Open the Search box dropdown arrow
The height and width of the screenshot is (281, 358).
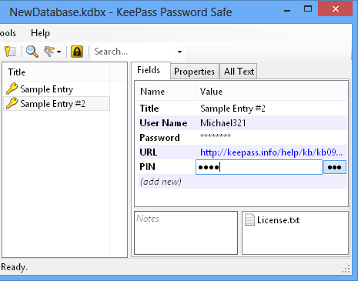tap(179, 52)
